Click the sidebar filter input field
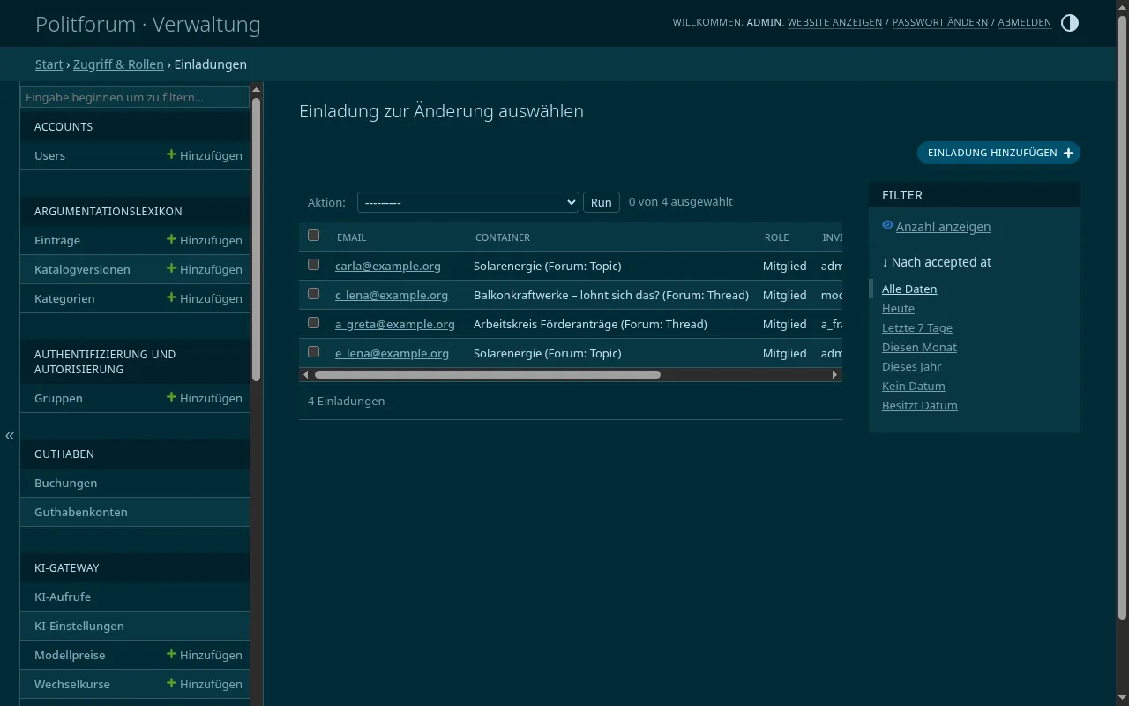1129x706 pixels. 135,97
